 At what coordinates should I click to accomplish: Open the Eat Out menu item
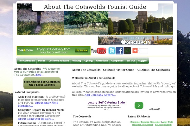[131, 61]
